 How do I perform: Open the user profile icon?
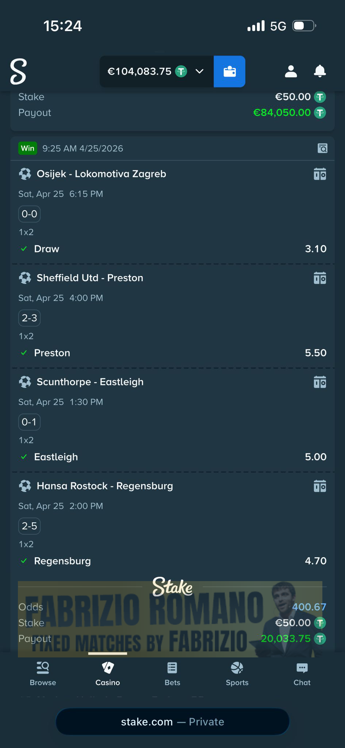pyautogui.click(x=291, y=71)
